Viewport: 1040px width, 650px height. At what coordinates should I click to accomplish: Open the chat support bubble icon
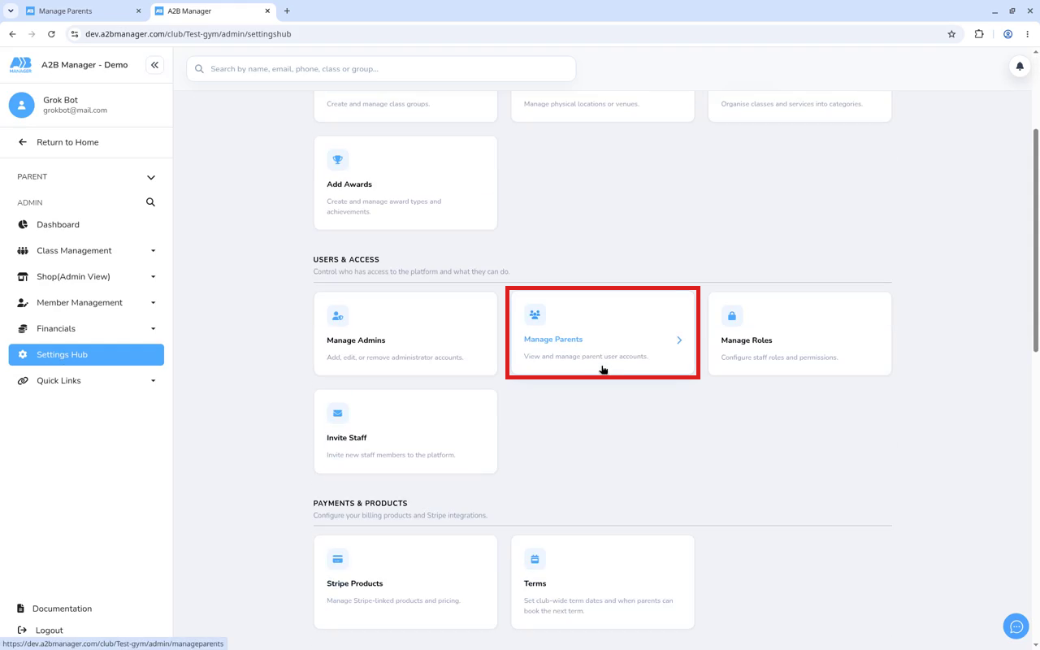[1016, 626]
